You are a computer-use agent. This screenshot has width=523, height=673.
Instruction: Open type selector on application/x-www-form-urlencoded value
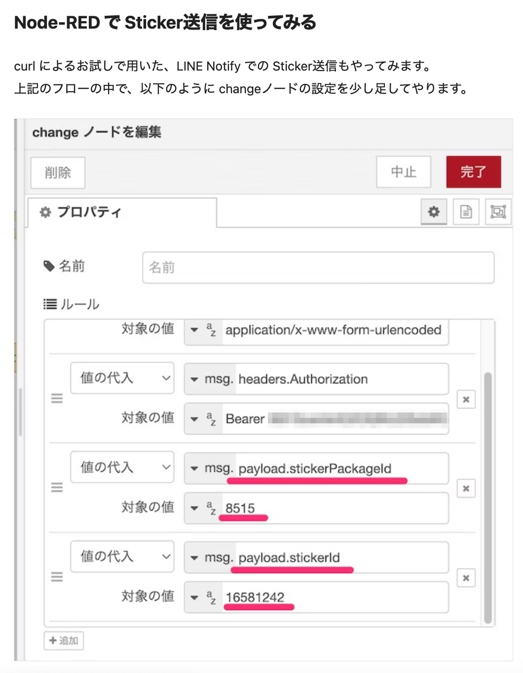tap(194, 330)
